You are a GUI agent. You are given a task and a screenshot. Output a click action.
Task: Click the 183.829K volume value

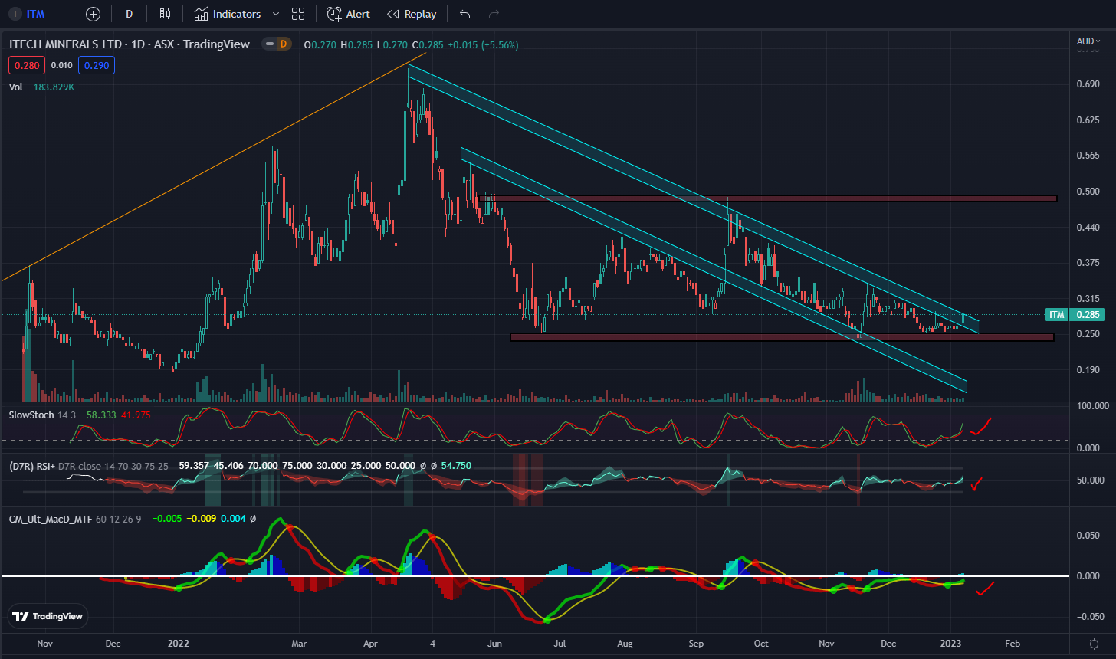pos(54,87)
